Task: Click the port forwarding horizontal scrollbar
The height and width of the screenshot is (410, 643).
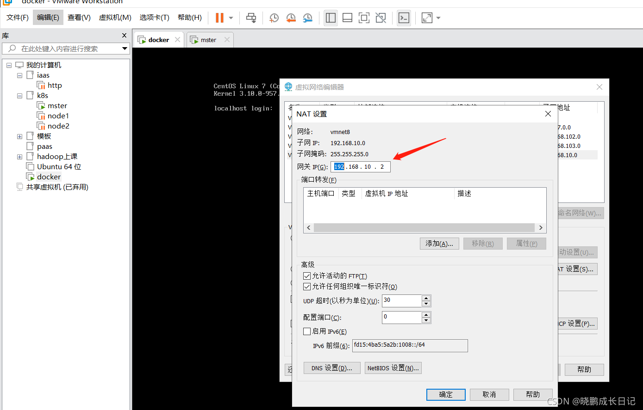Action: click(425, 228)
